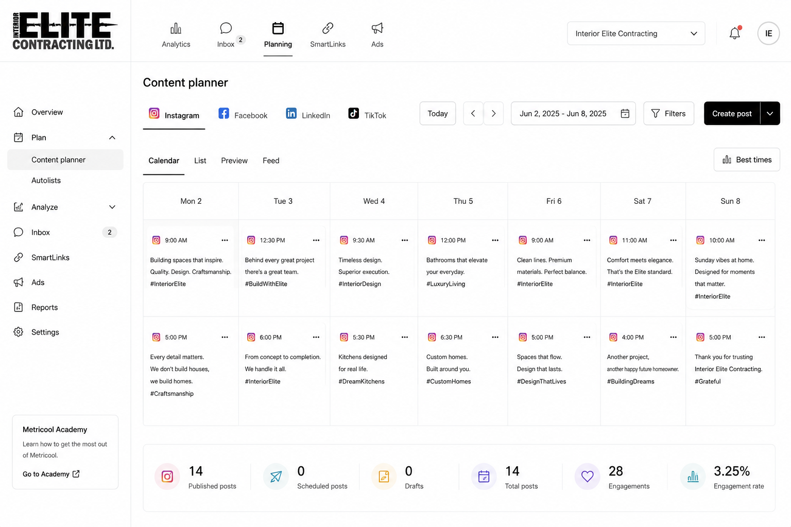Click the Sun 8 column header
The image size is (791, 527).
pyautogui.click(x=730, y=201)
